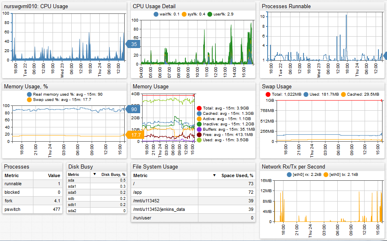Click the nurswgvml010: CPU Usage panel title
Image resolution: width=387 pixels, height=241 pixels.
coord(36,7)
